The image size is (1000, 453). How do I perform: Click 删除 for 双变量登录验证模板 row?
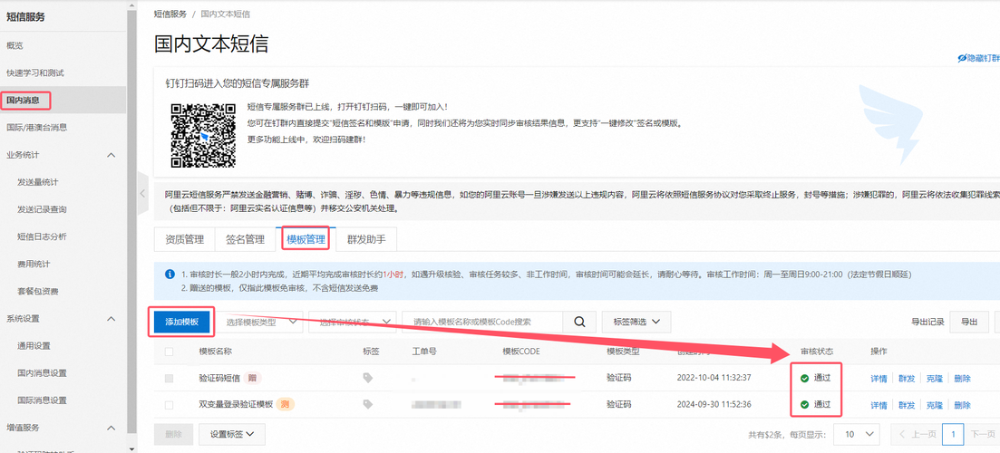point(962,405)
